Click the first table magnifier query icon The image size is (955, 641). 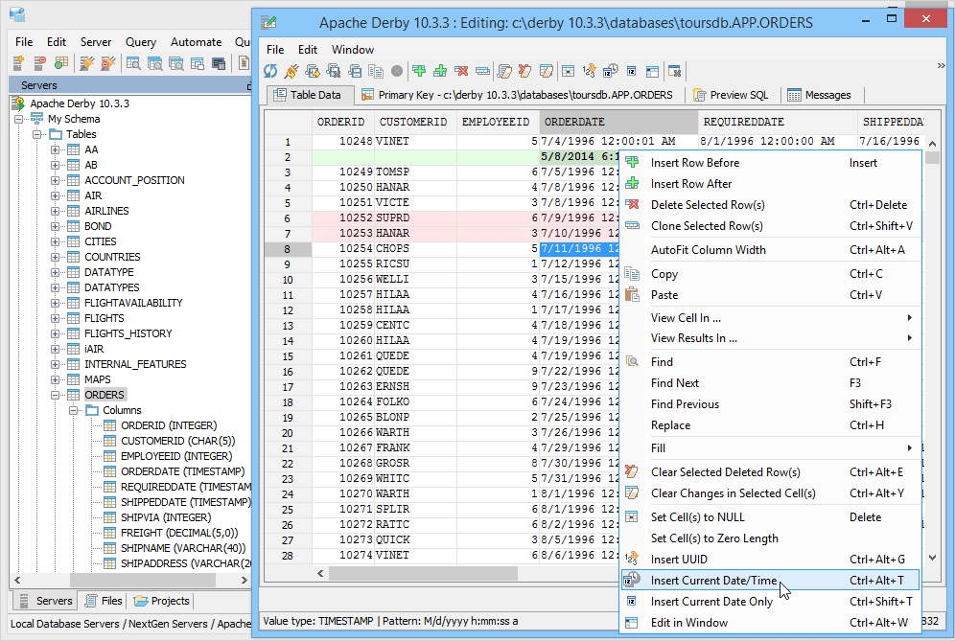(x=133, y=62)
